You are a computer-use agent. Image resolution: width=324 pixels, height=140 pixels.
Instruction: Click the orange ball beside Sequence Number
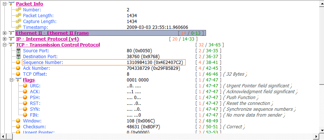coord(18,62)
